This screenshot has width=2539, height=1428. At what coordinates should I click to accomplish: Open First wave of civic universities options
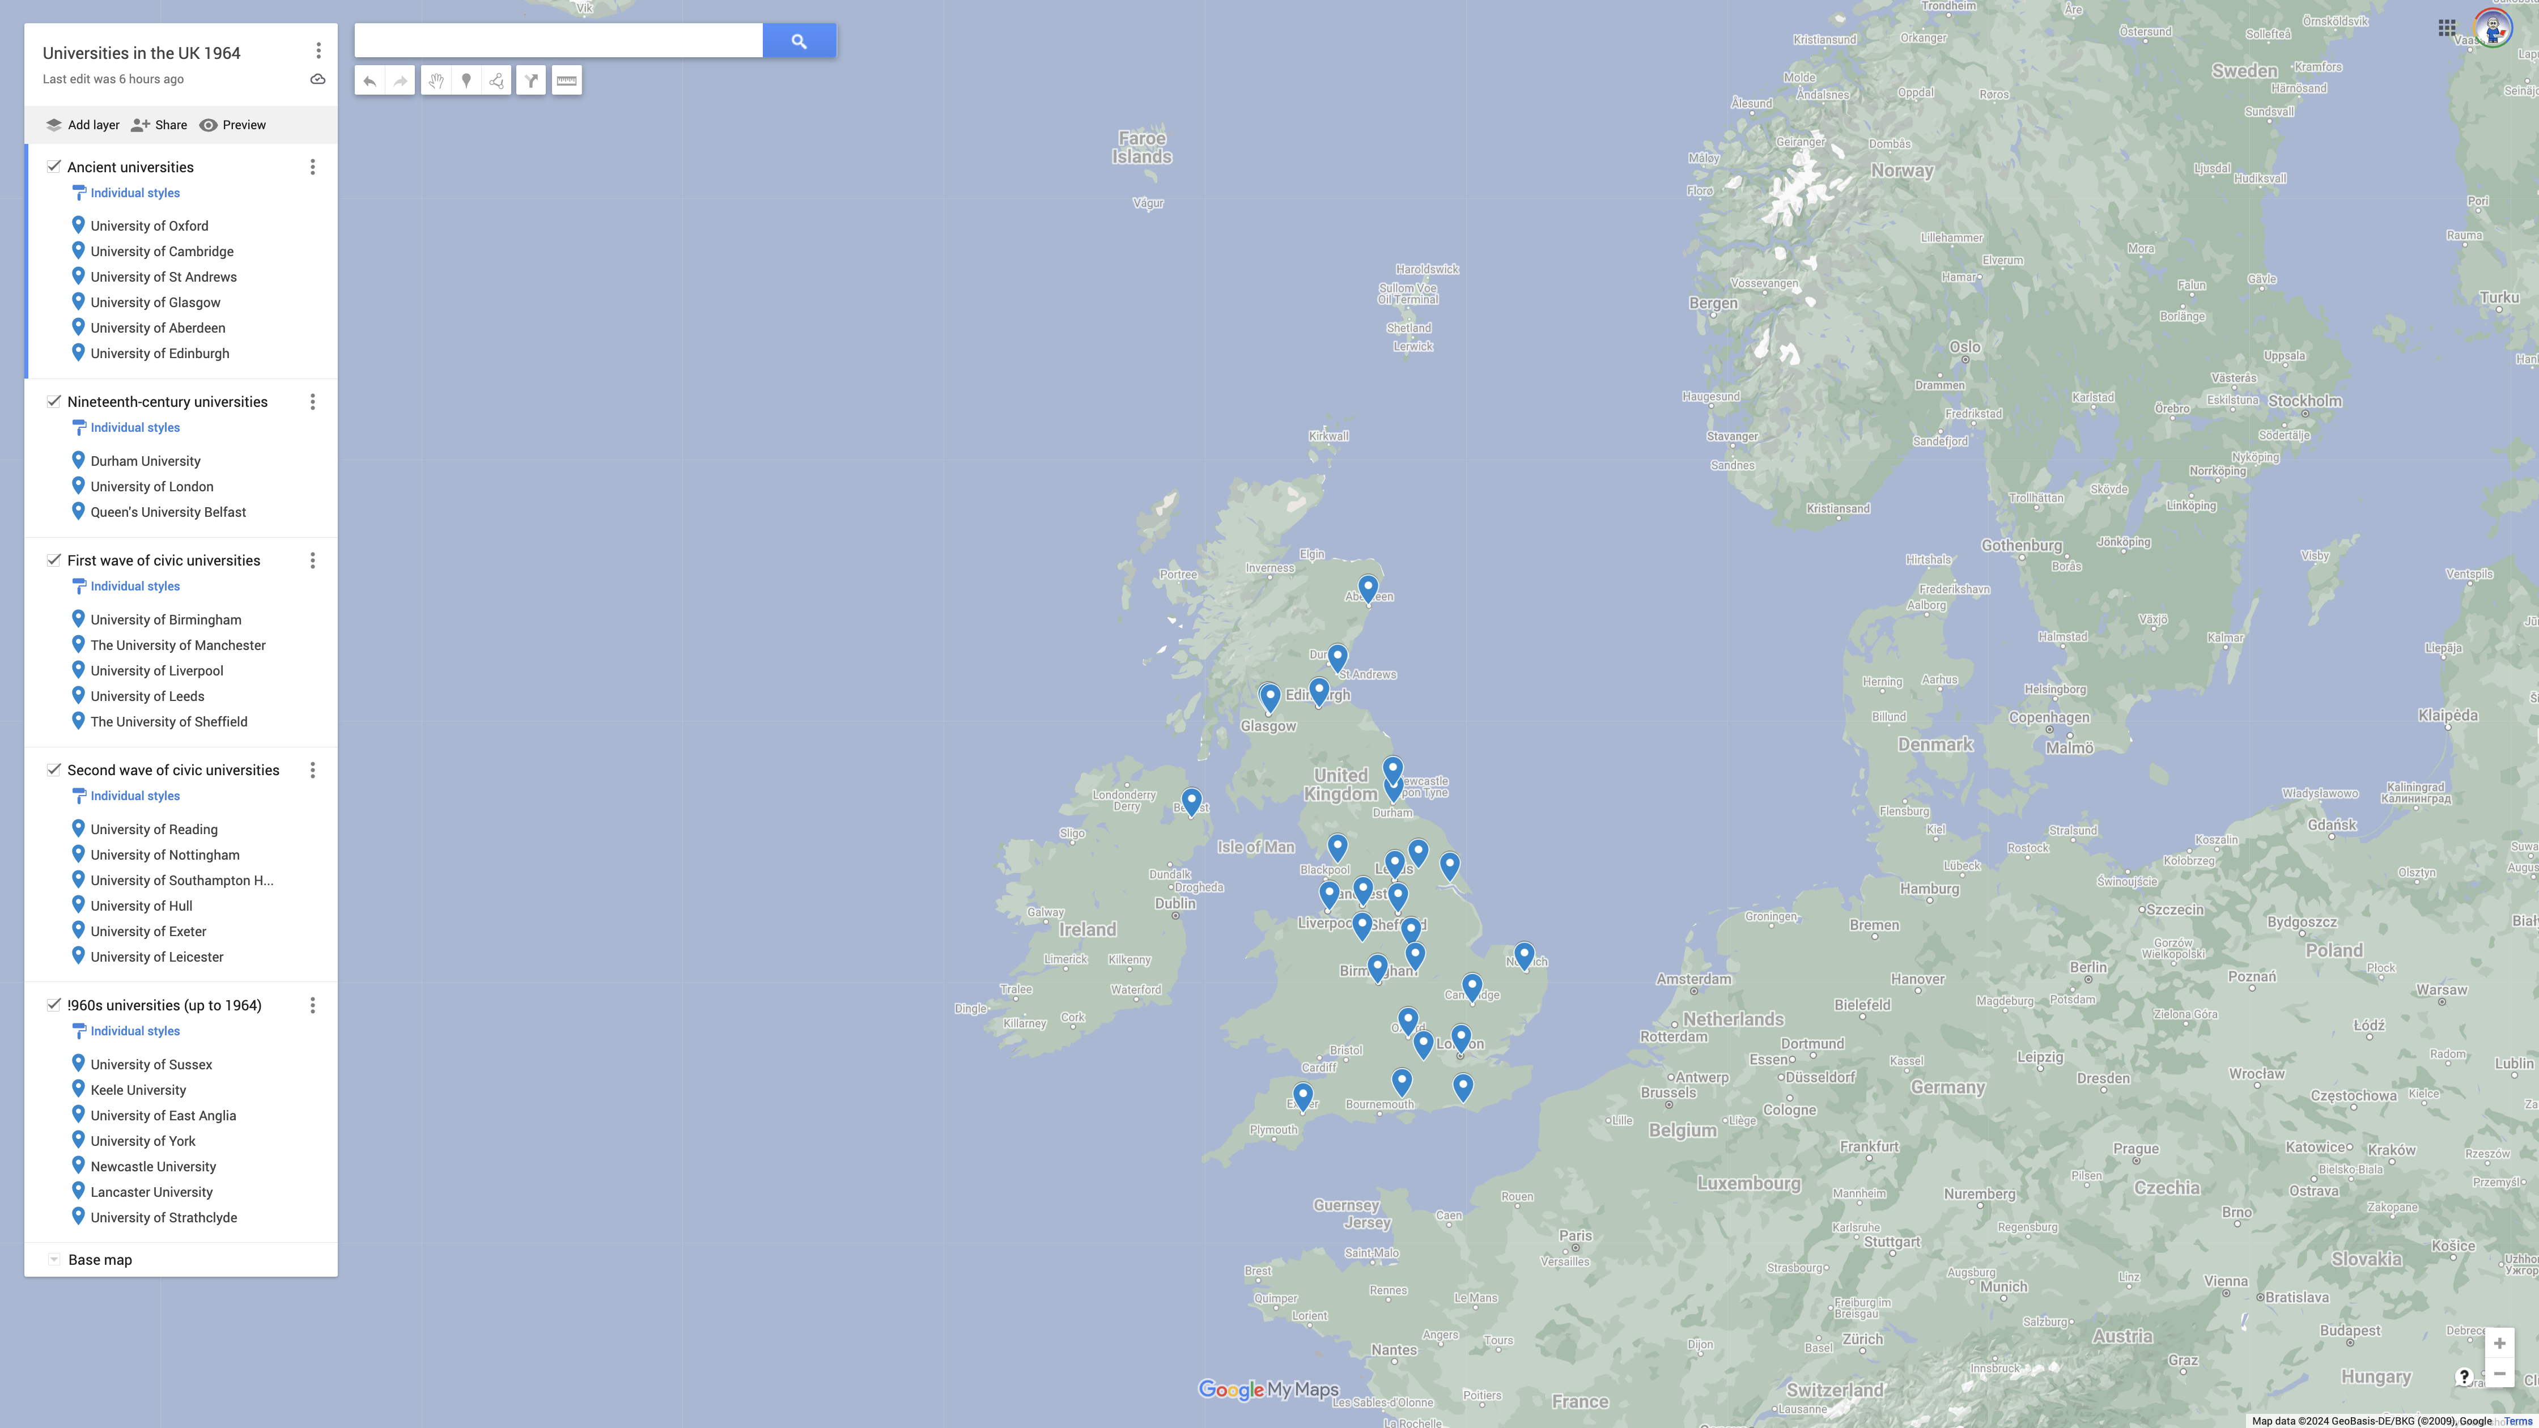(x=312, y=560)
